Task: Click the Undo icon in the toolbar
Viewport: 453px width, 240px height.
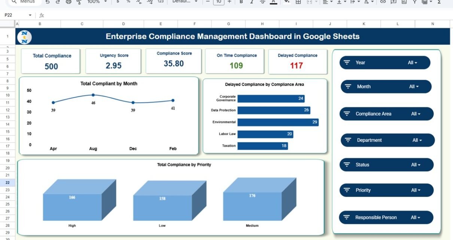Action: tap(47, 2)
